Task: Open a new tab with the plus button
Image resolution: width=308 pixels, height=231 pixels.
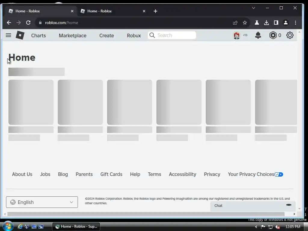Action: click(156, 11)
